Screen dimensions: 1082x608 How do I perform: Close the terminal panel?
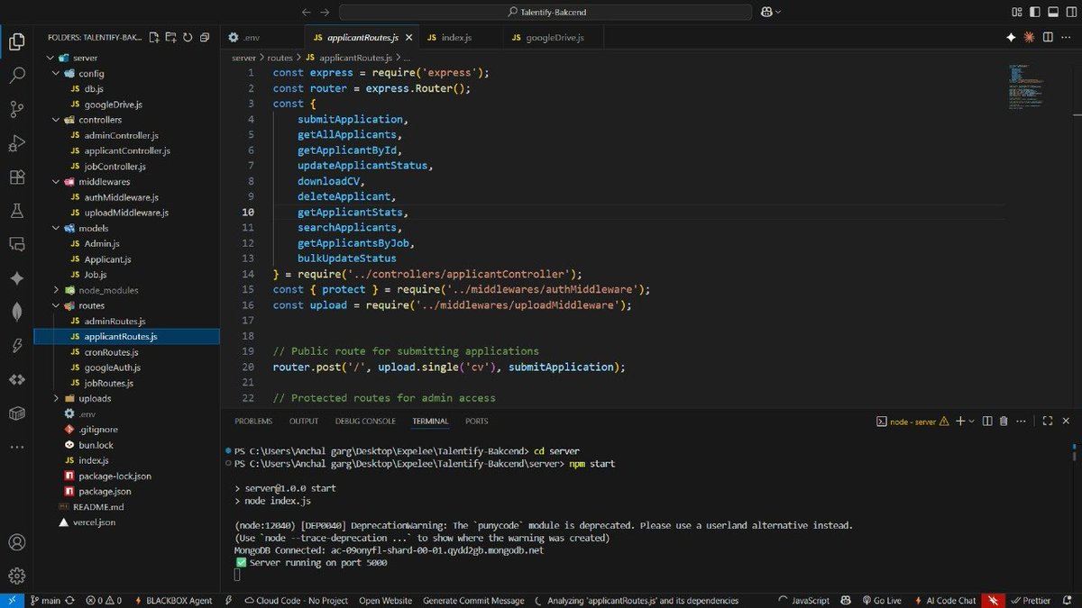tap(1067, 421)
